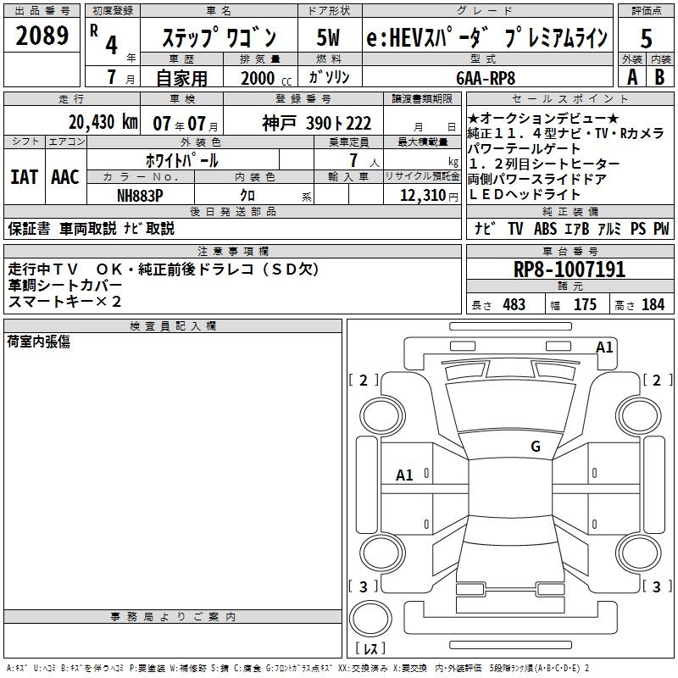Click the A1 mark on the left door
Image resolution: width=678 pixels, height=678 pixels.
tap(405, 475)
